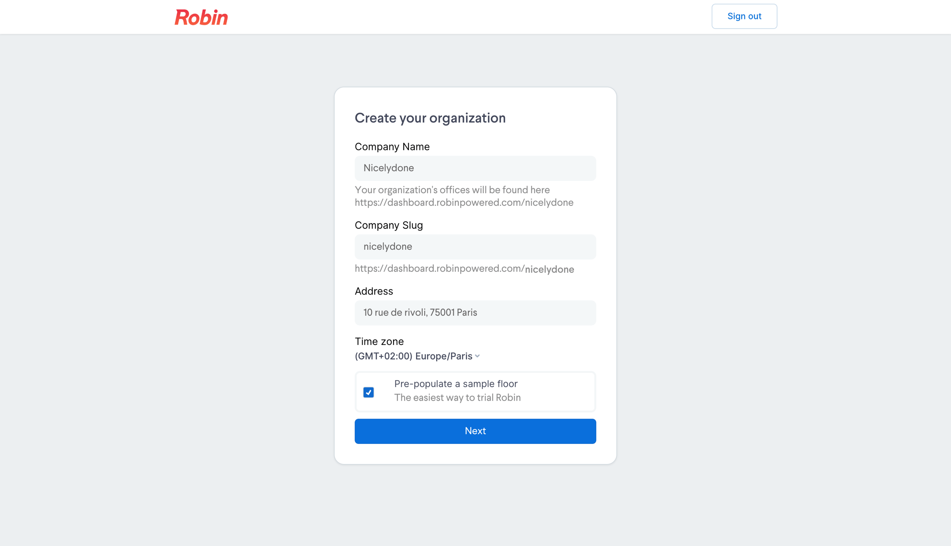Click the 'Pre-populate a sample floor' label
Viewport: 951px width, 546px height.
(x=456, y=384)
